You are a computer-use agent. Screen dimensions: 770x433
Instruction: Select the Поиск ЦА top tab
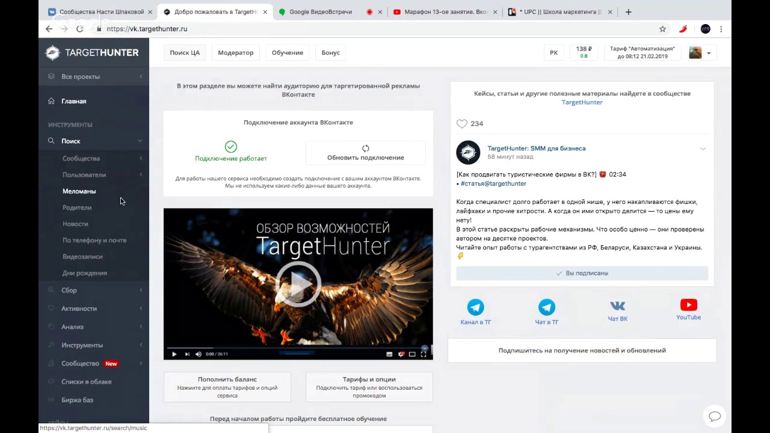pyautogui.click(x=185, y=52)
